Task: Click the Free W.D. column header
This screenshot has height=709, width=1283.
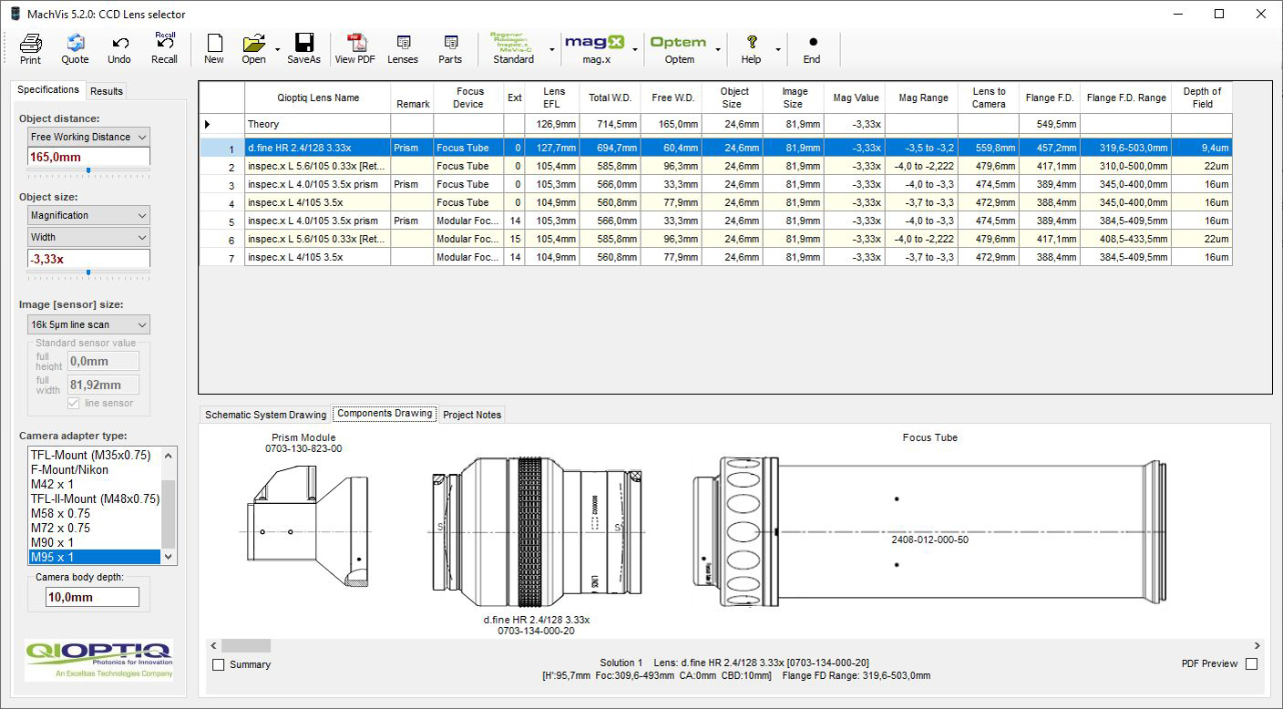Action: 673,98
